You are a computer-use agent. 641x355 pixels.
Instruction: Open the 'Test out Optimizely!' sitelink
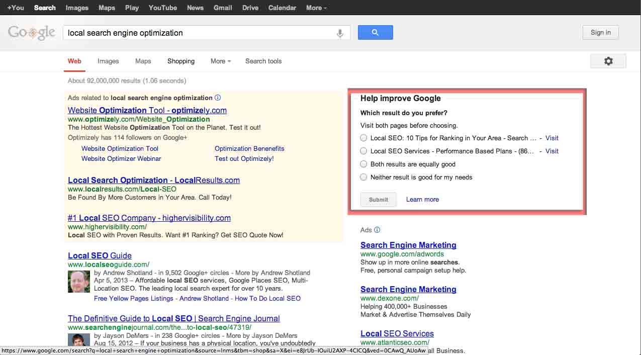click(244, 158)
